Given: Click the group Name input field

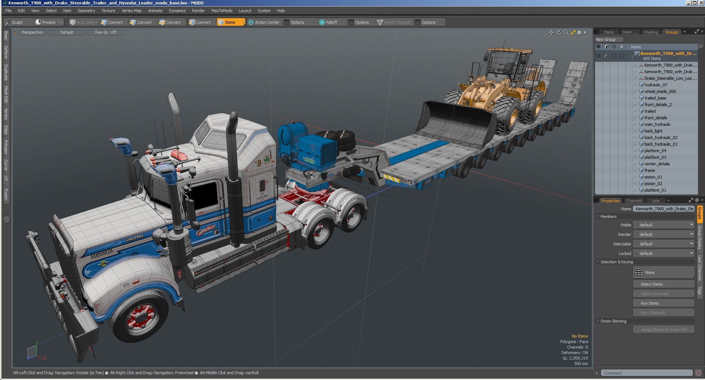Looking at the screenshot, I should click(x=664, y=209).
